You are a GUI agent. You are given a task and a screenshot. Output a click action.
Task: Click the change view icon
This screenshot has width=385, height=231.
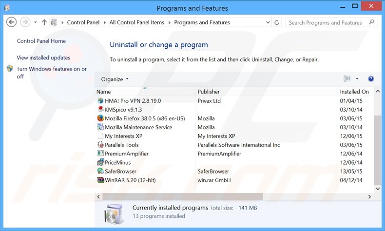coord(347,78)
